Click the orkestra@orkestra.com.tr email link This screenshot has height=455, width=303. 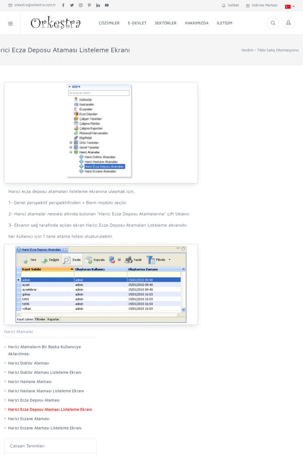[x=35, y=5]
